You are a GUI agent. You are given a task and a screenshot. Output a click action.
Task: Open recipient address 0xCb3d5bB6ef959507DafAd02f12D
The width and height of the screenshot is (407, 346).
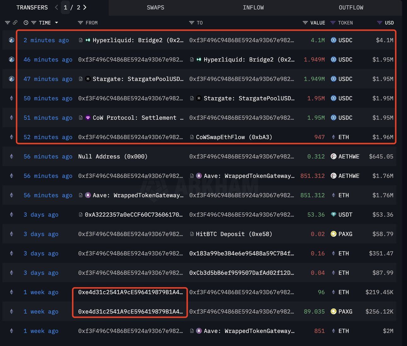[242, 273]
